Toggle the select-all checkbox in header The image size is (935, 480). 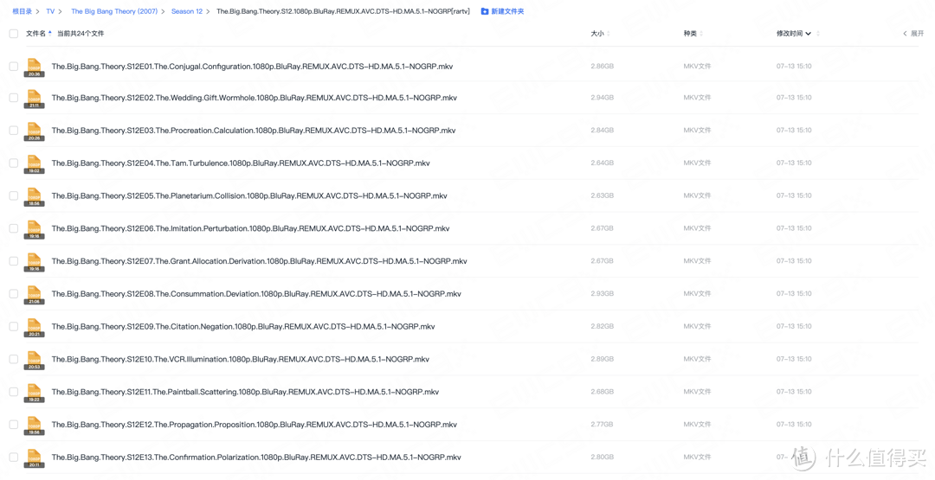13,34
